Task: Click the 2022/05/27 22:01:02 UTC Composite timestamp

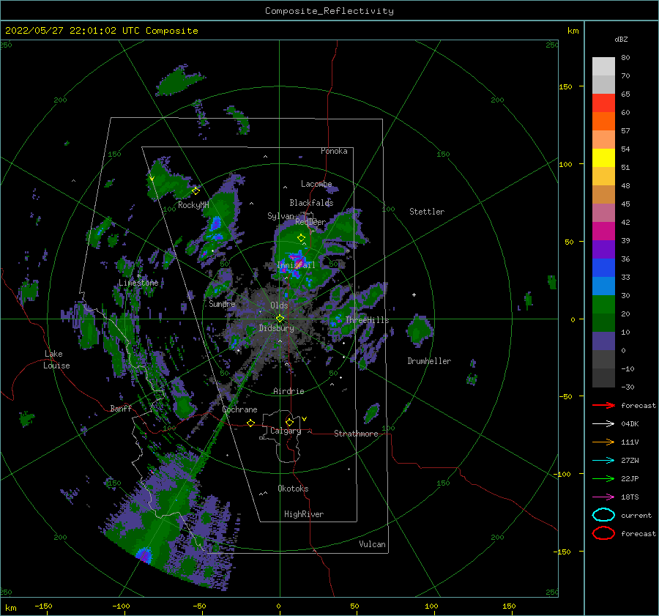Action: pos(101,31)
